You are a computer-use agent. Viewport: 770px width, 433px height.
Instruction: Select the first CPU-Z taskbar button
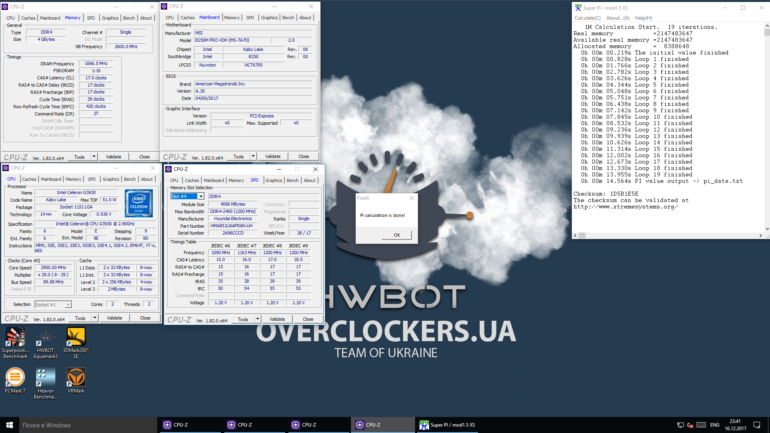pos(190,425)
